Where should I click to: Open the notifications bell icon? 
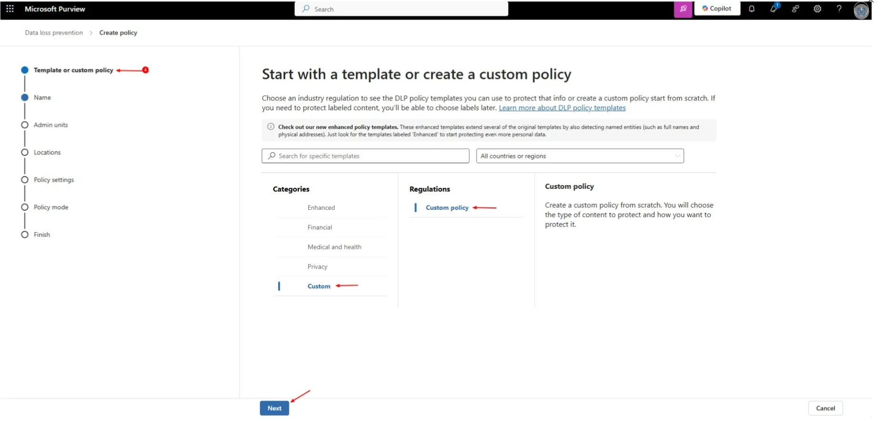coord(752,9)
